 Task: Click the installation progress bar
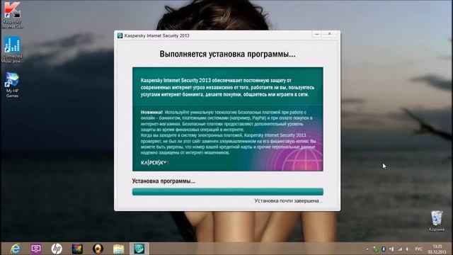click(x=228, y=192)
